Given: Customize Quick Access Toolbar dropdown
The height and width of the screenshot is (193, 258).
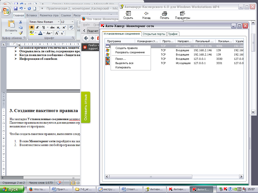Looking at the screenshot, I should coord(42,8).
